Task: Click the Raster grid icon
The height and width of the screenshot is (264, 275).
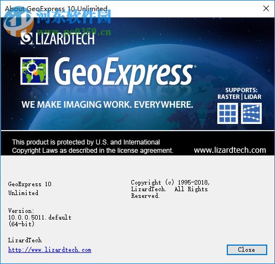Action: (227, 113)
